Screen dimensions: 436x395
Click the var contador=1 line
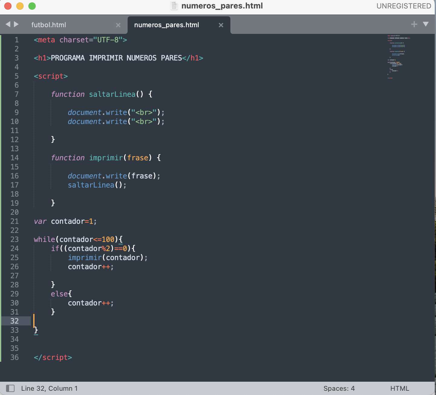pos(65,221)
